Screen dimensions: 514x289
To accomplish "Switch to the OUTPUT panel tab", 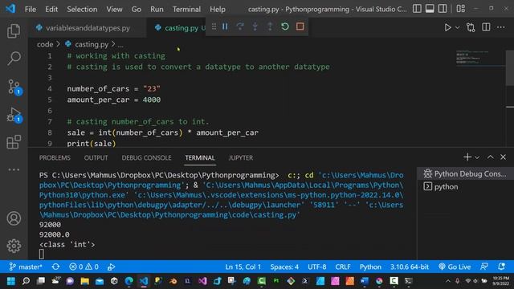I will 96,158.
